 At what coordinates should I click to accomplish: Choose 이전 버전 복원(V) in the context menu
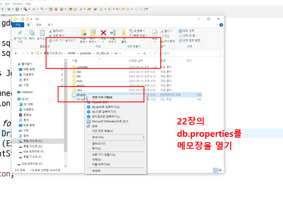pos(102,131)
